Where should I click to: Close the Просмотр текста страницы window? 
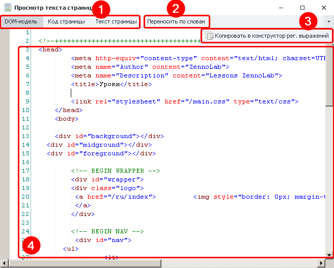coord(323,8)
